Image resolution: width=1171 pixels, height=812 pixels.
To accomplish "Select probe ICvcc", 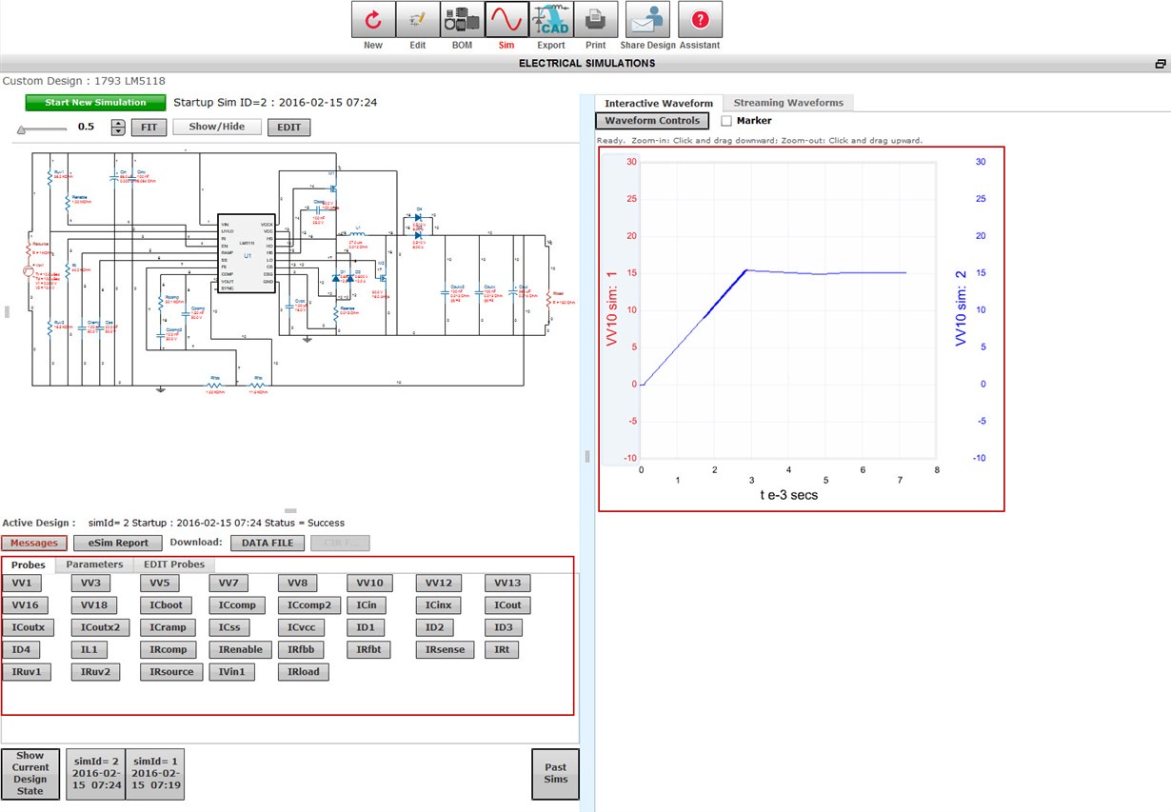I will tap(301, 627).
